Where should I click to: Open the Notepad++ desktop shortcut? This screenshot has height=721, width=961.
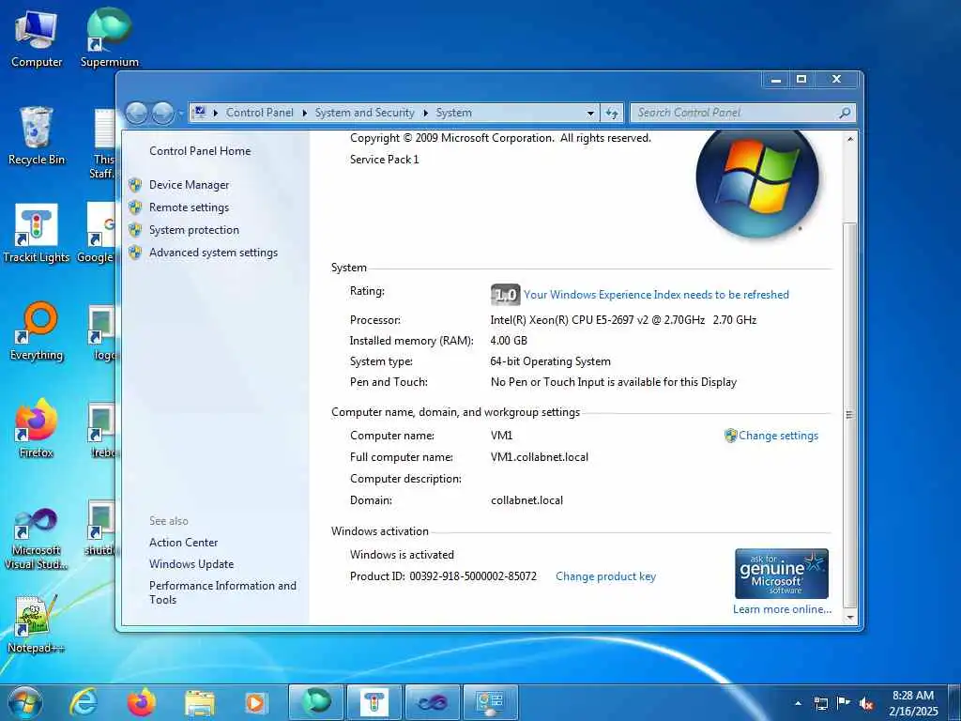(x=37, y=623)
